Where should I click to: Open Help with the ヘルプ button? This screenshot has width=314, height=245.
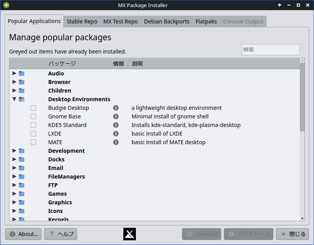tap(61, 234)
